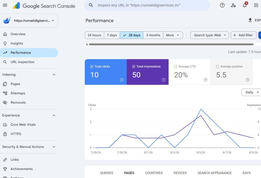Screen dimensions: 261x178
Task: Click the Removals crossed-eye icon
Action: tap(5, 102)
